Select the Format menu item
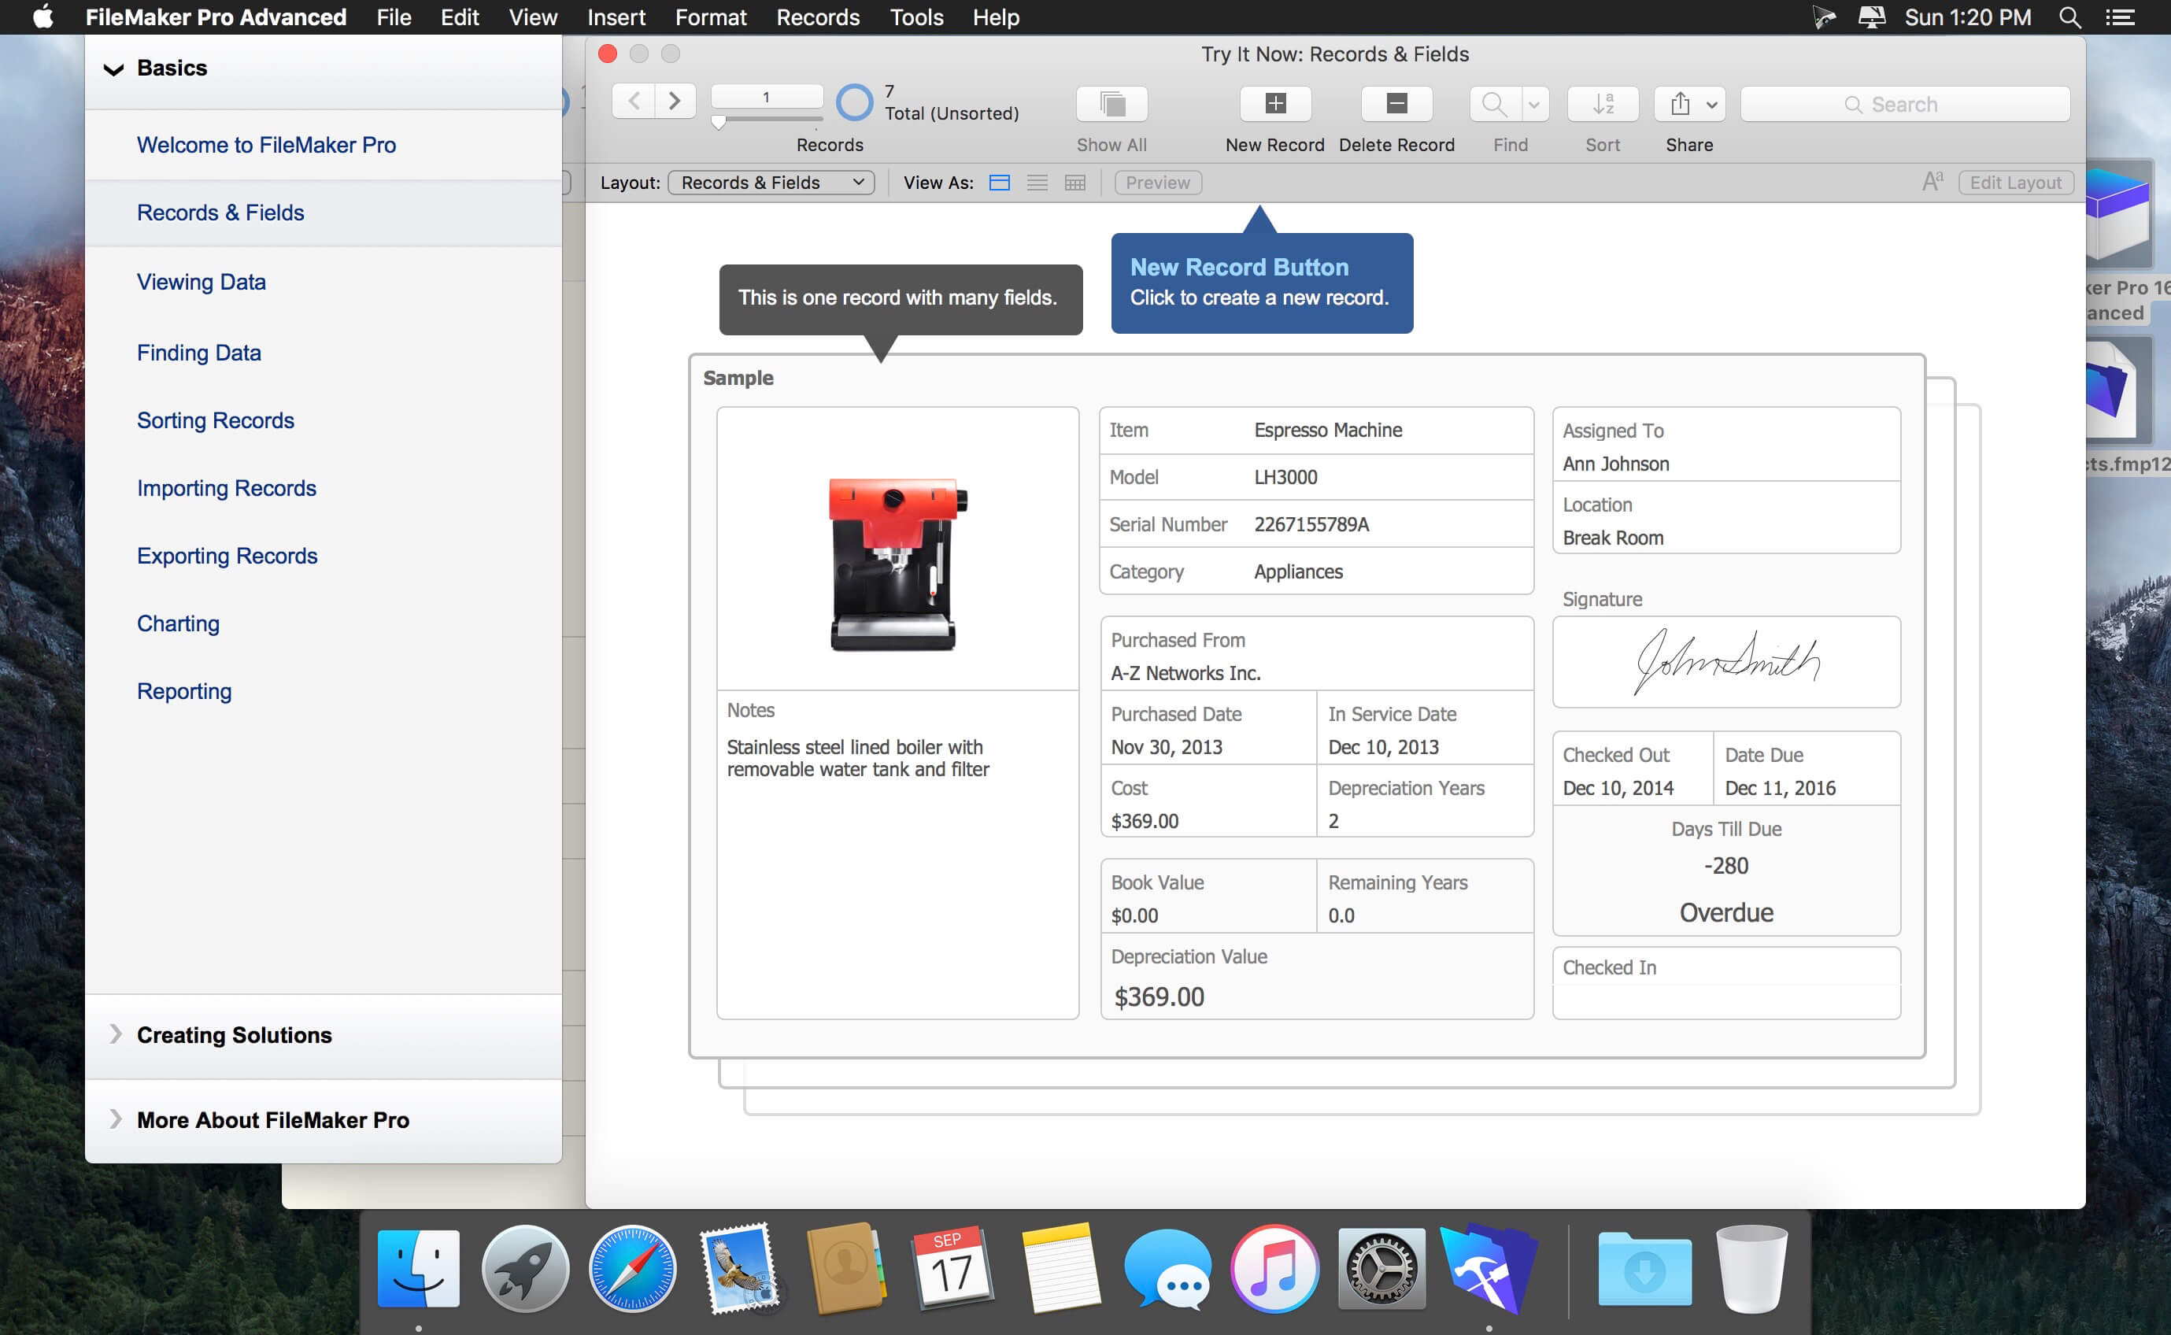The image size is (2171, 1335). [x=708, y=17]
